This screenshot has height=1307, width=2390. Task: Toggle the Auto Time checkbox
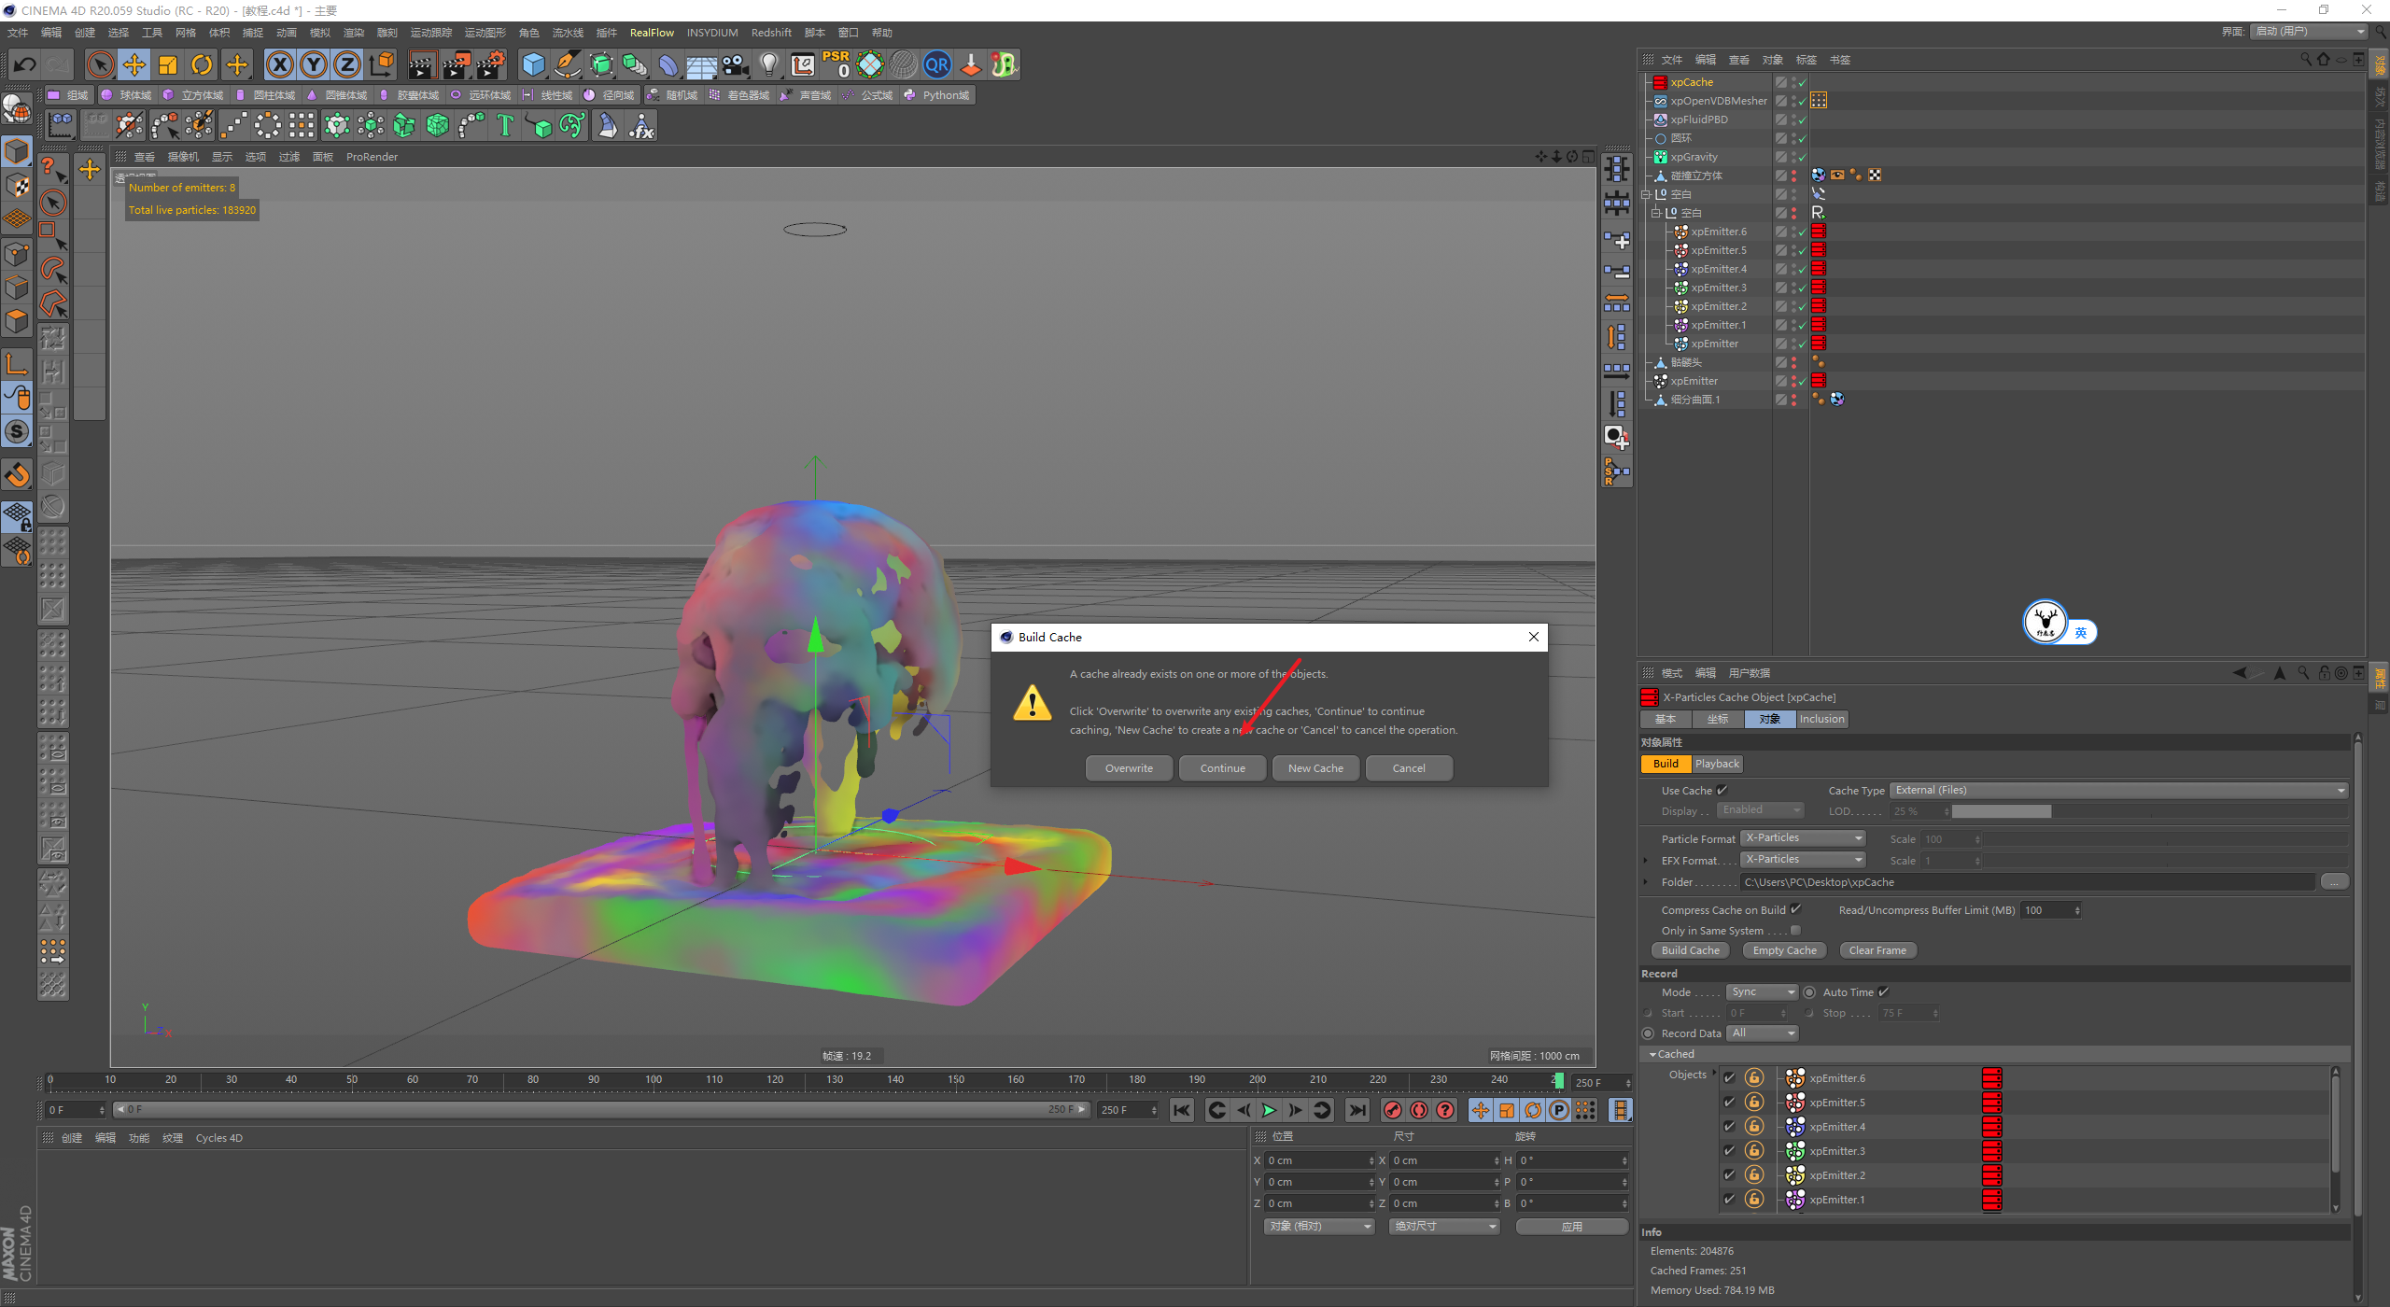(1883, 991)
